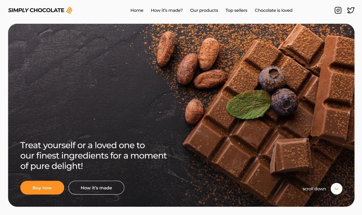Open the Twitter bird icon
The height and width of the screenshot is (215, 362).
click(x=351, y=10)
